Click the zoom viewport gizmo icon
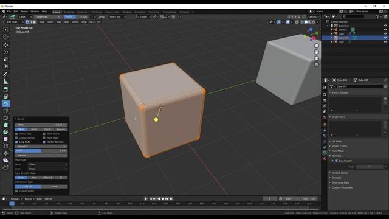 coord(317,46)
